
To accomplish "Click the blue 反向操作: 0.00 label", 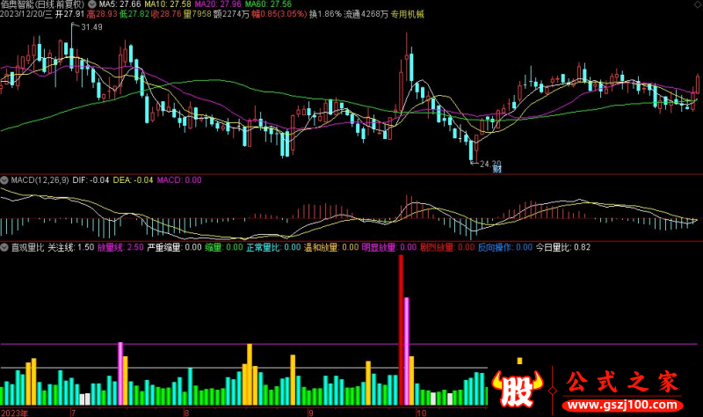I will coord(504,247).
